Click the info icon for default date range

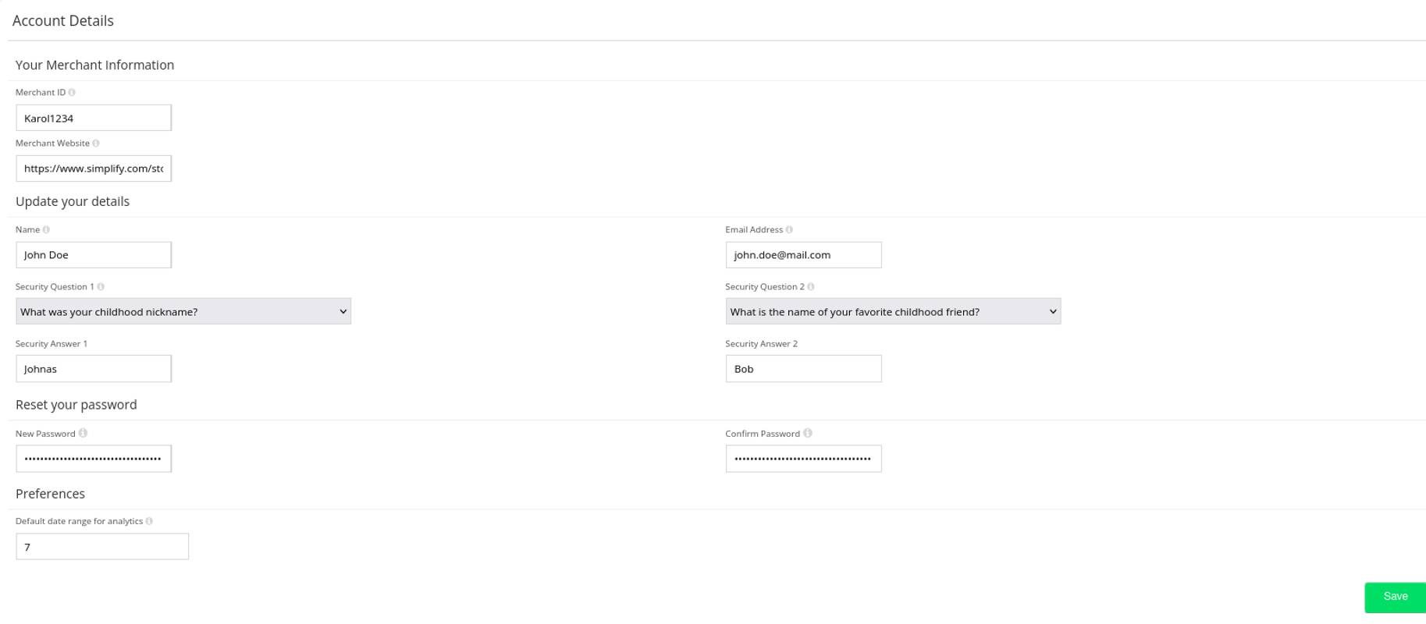(149, 521)
